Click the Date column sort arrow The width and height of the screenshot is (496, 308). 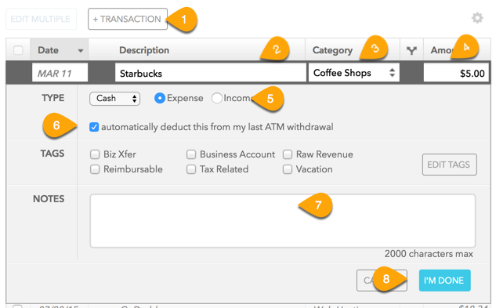tap(81, 51)
